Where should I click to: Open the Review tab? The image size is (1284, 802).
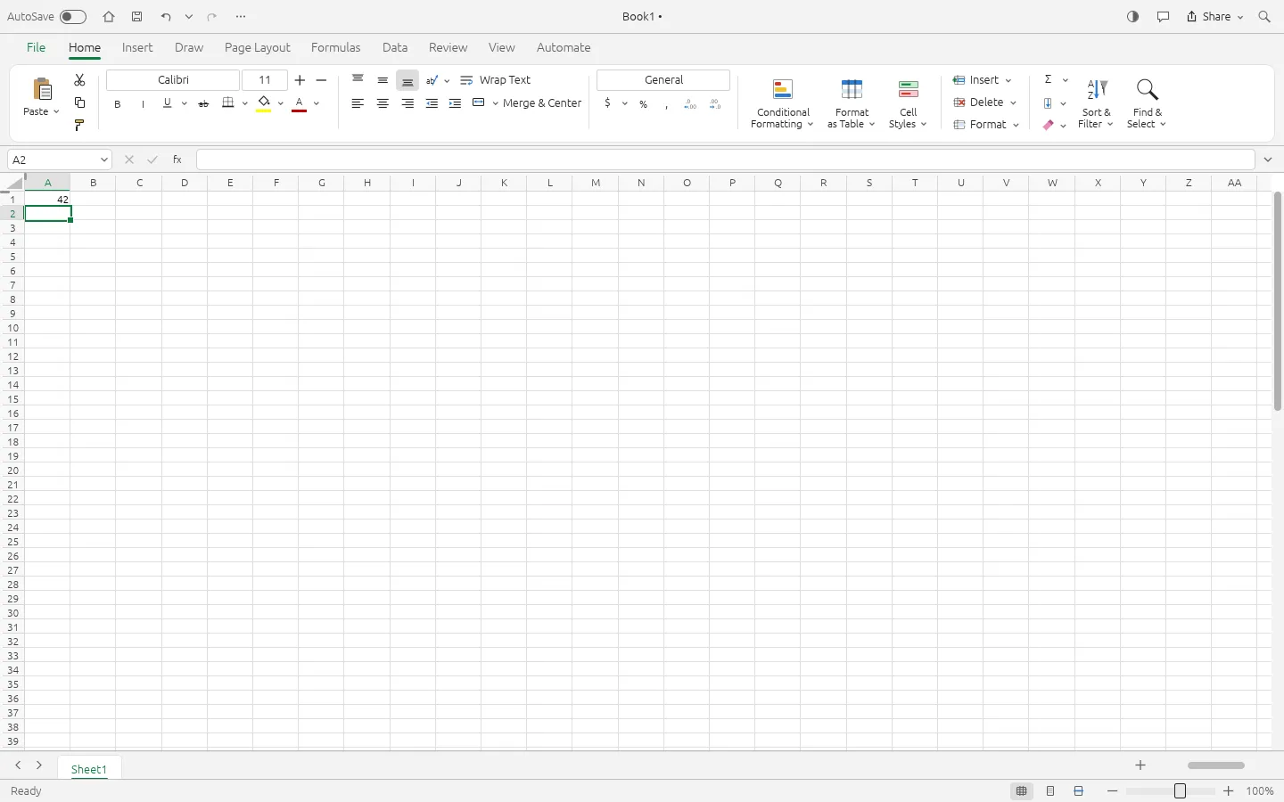coord(448,48)
